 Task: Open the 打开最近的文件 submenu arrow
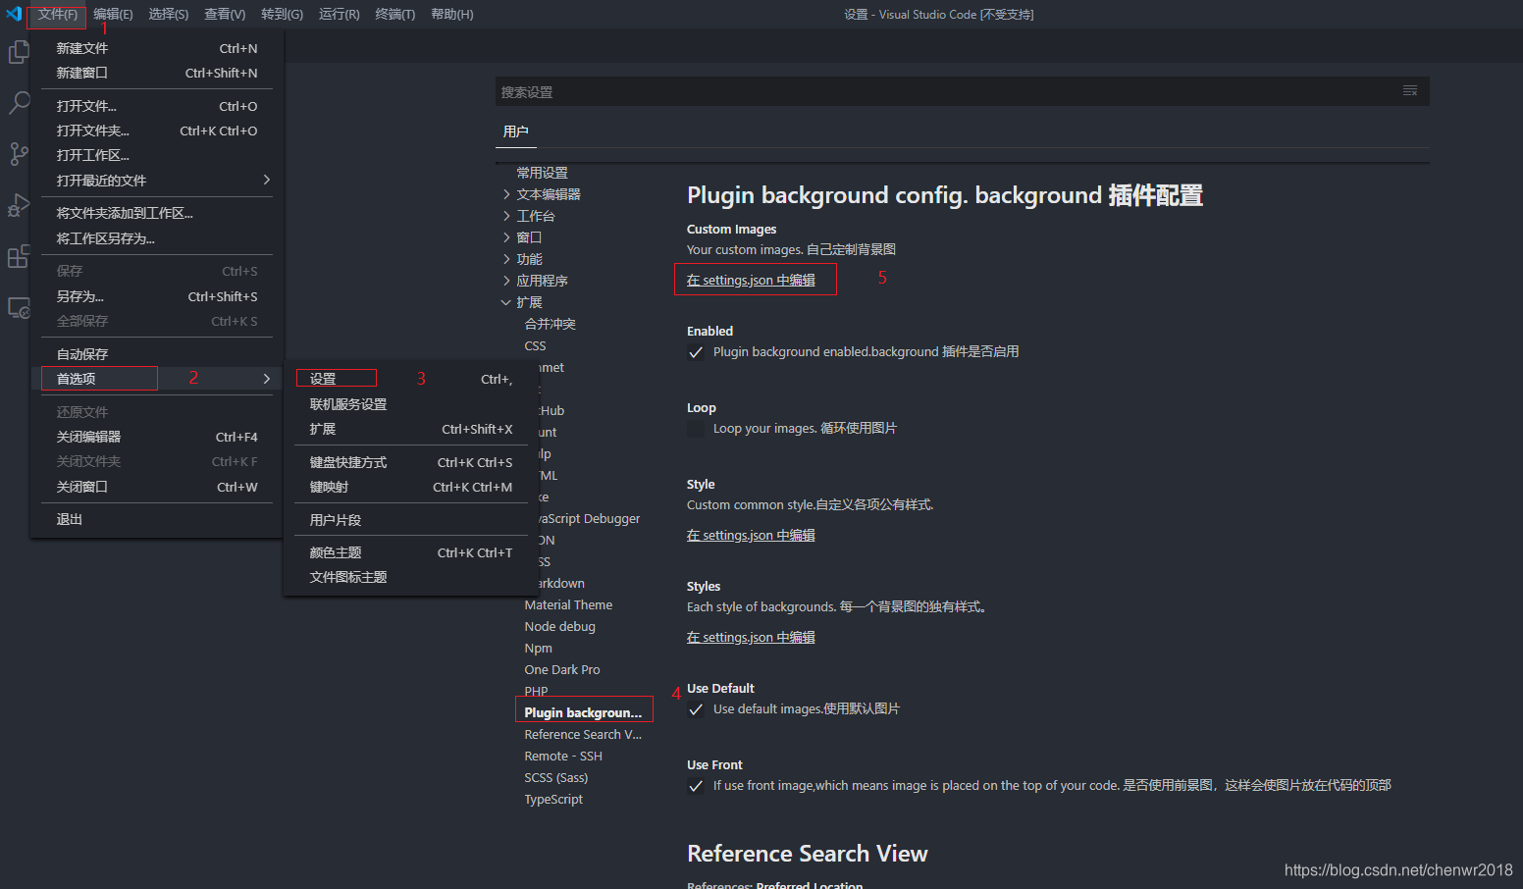tap(266, 180)
